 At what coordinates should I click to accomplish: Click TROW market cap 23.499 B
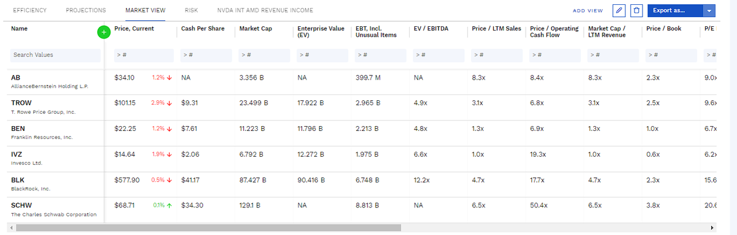click(x=253, y=103)
